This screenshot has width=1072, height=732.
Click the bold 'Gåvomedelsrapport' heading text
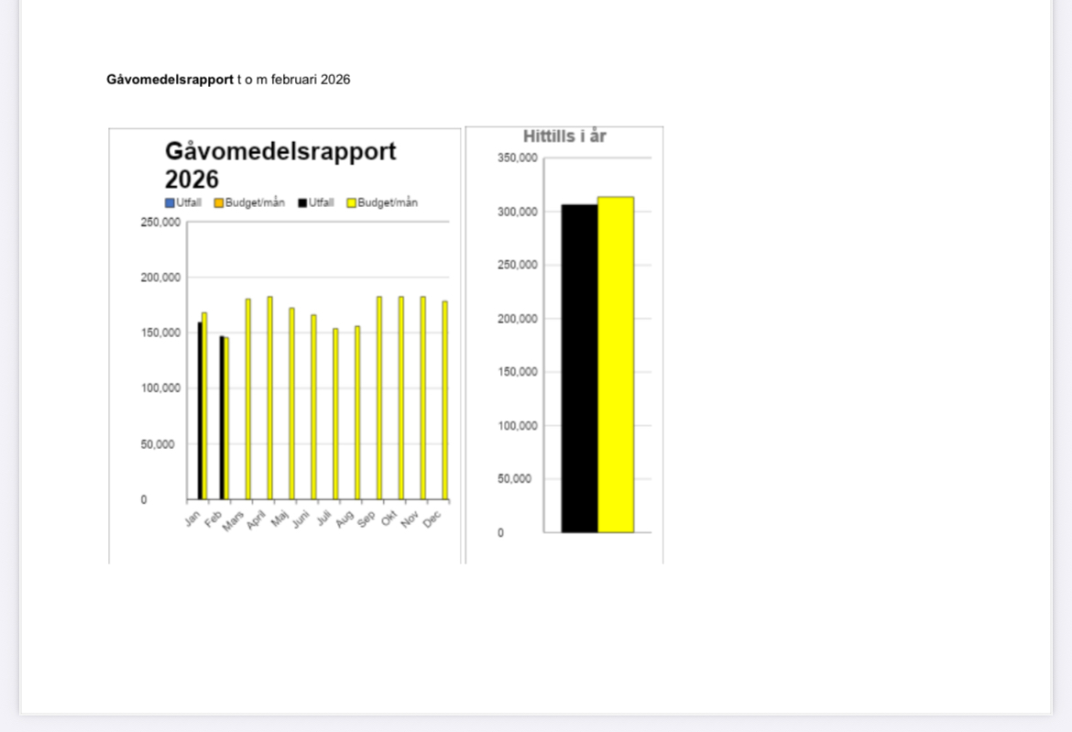(170, 80)
